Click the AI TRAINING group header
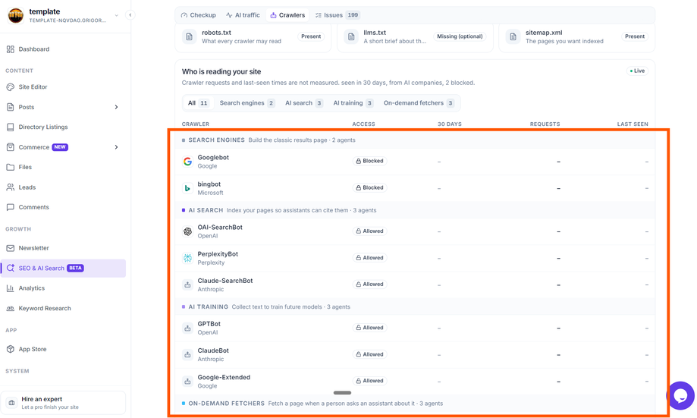 [x=415, y=306]
